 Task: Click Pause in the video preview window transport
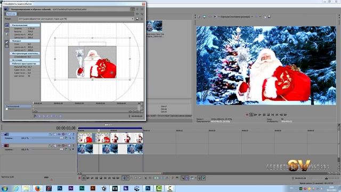point(264,115)
